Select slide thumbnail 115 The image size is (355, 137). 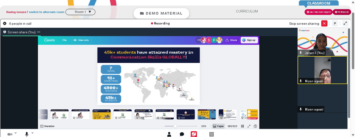point(81,114)
